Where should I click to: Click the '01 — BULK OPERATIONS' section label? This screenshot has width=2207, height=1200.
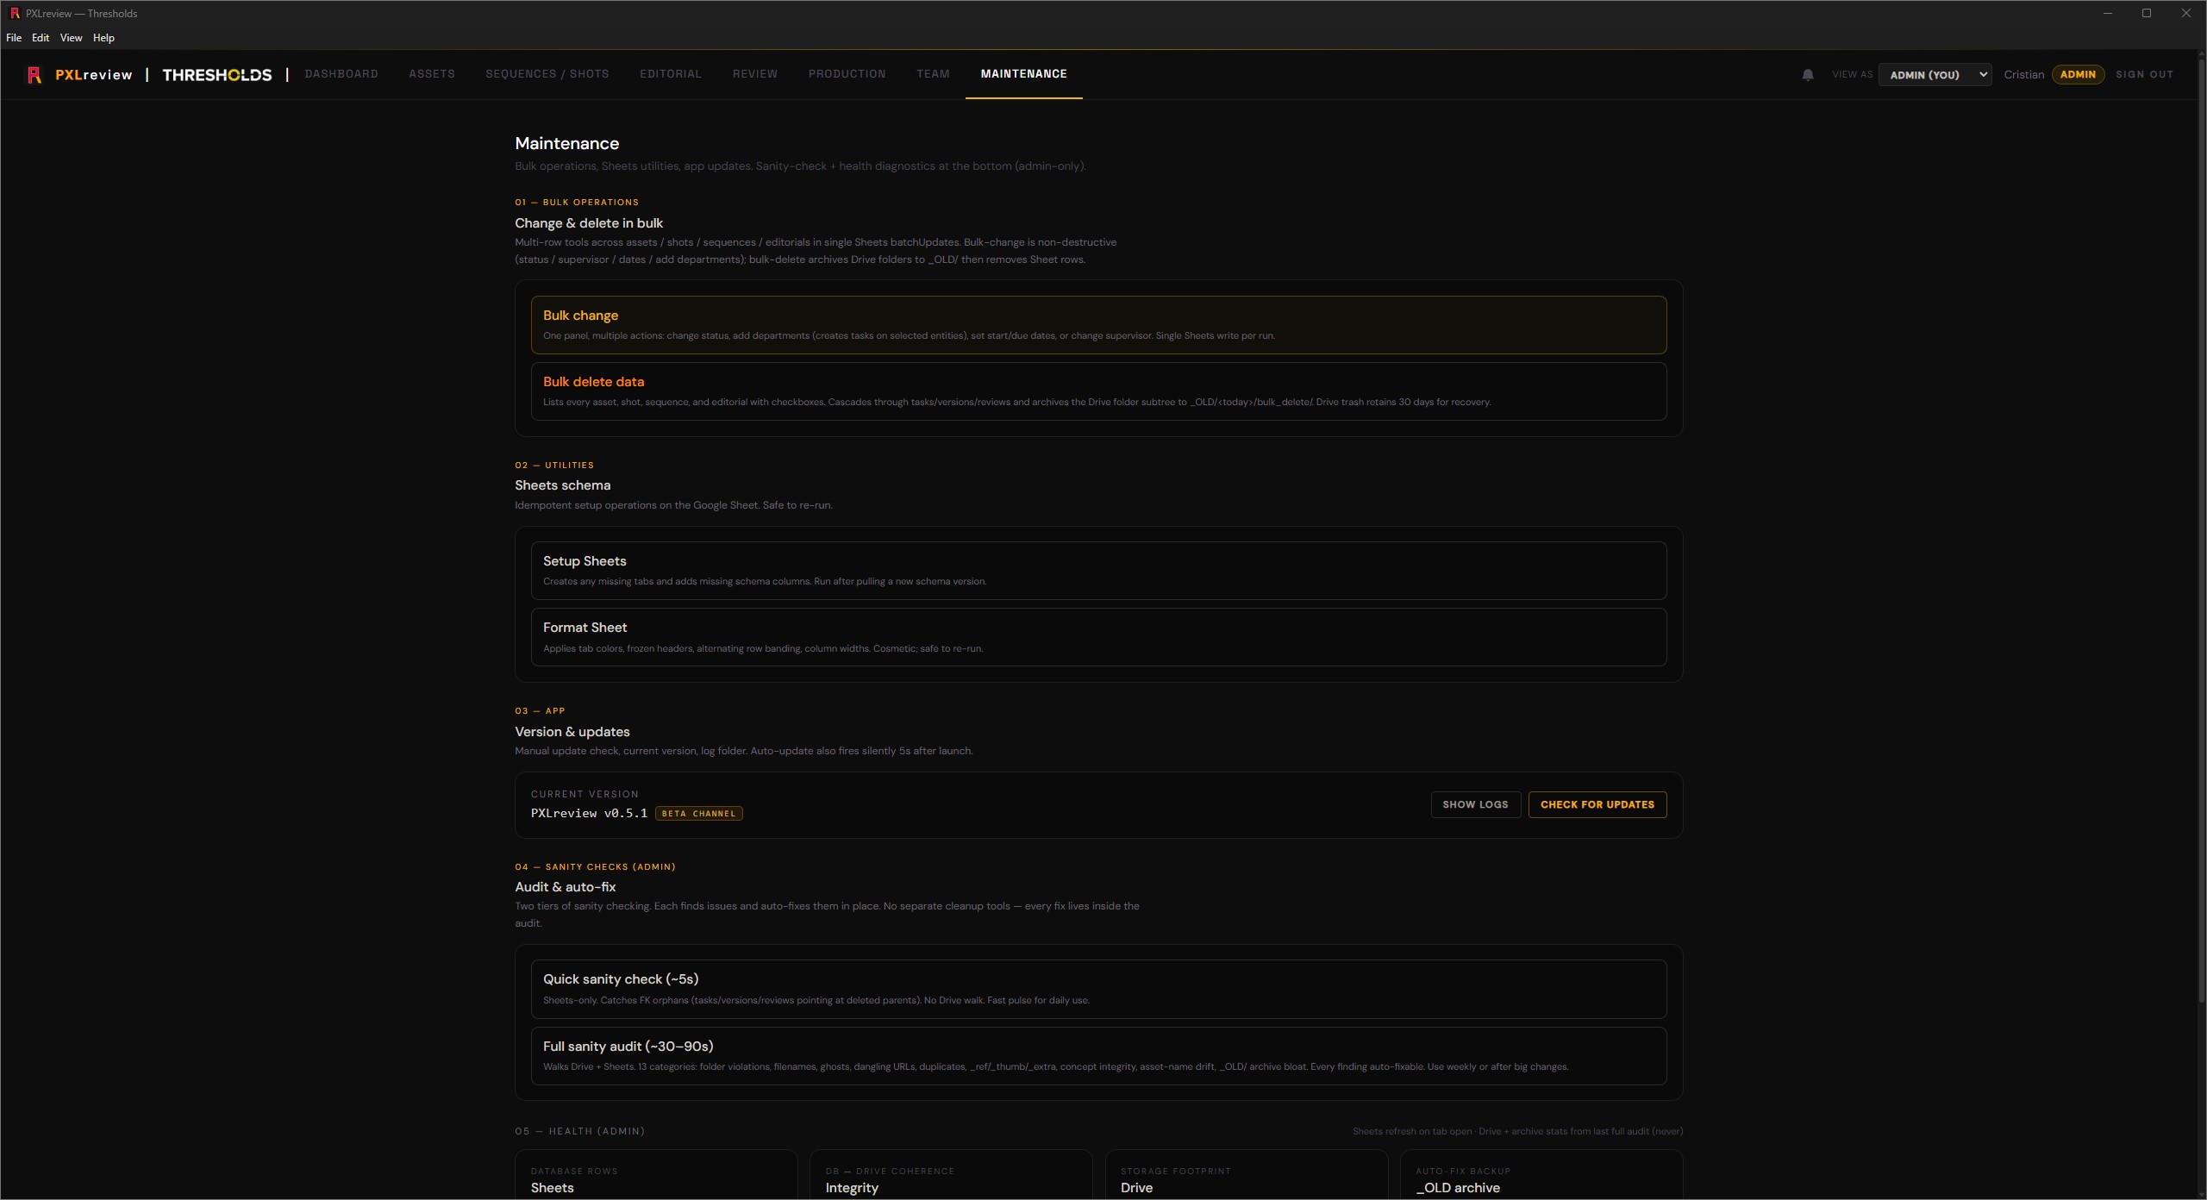click(577, 203)
